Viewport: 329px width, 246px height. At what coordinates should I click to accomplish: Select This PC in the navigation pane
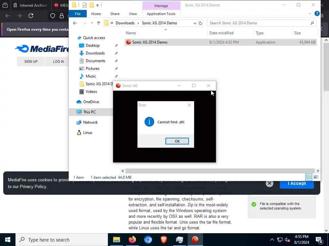pyautogui.click(x=89, y=112)
